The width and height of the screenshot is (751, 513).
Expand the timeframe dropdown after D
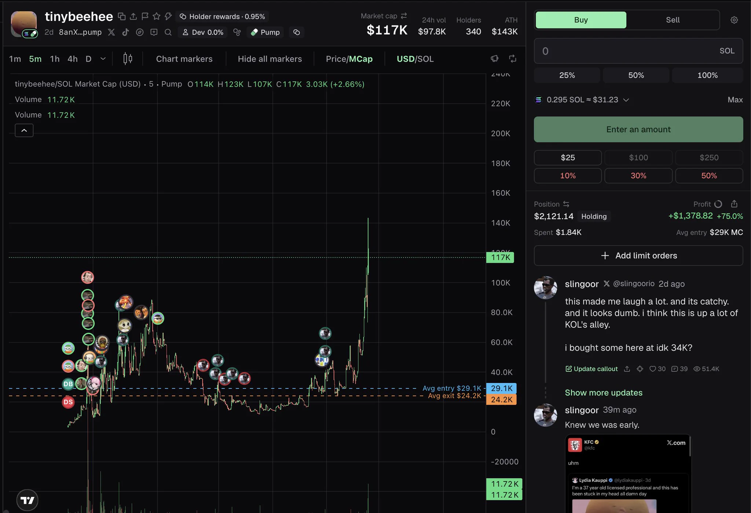(103, 59)
